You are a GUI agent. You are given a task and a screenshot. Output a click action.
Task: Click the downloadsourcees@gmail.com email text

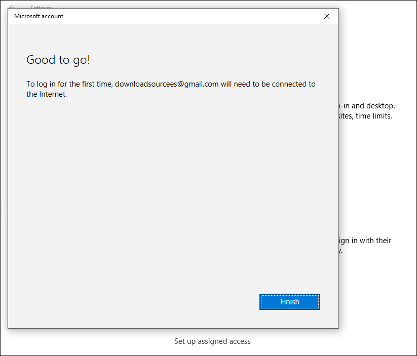(x=167, y=84)
